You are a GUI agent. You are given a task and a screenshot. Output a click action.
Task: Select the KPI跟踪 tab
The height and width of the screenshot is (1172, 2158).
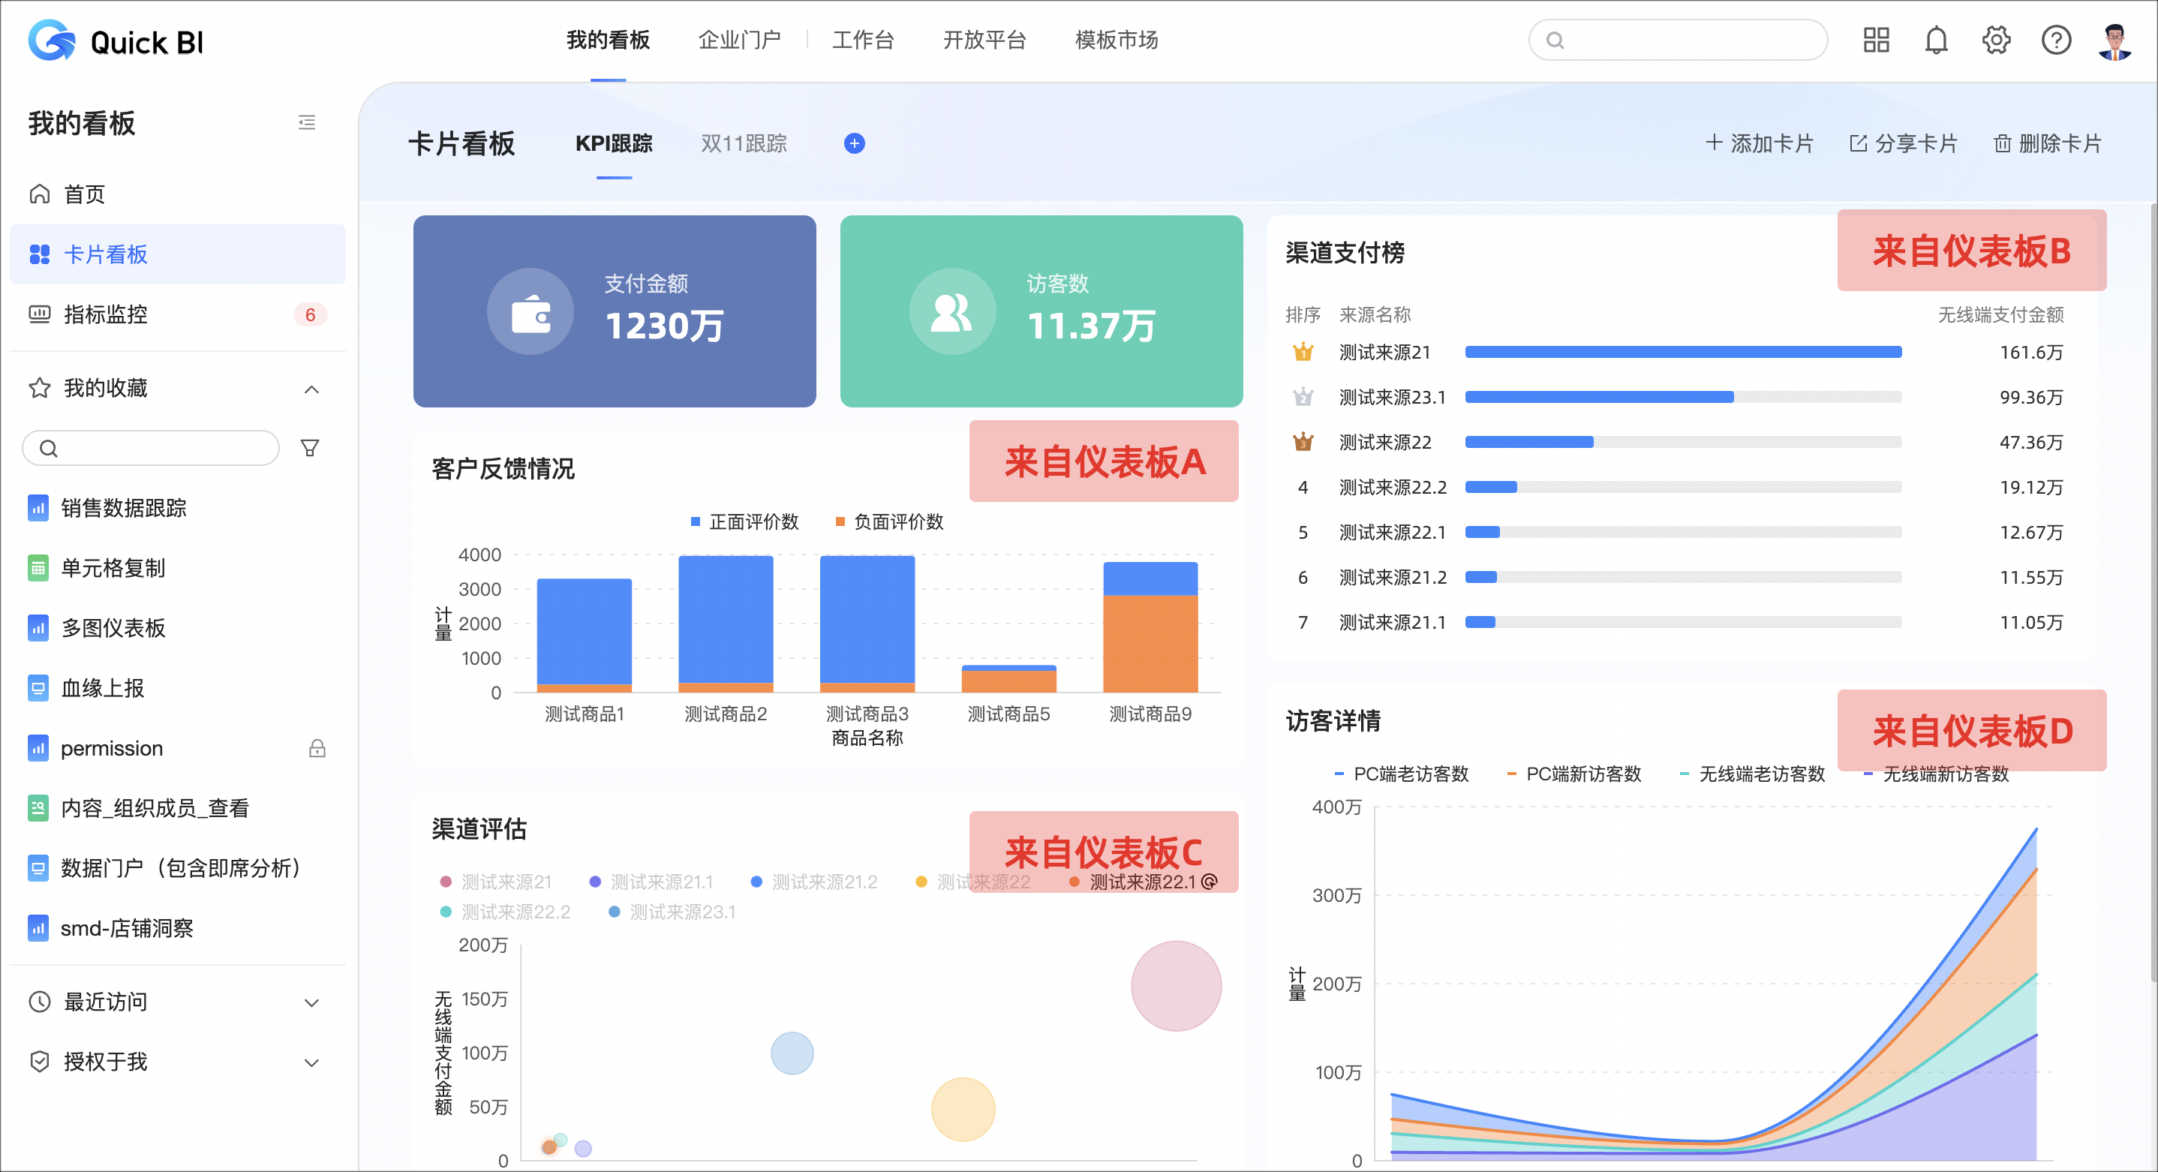(614, 143)
